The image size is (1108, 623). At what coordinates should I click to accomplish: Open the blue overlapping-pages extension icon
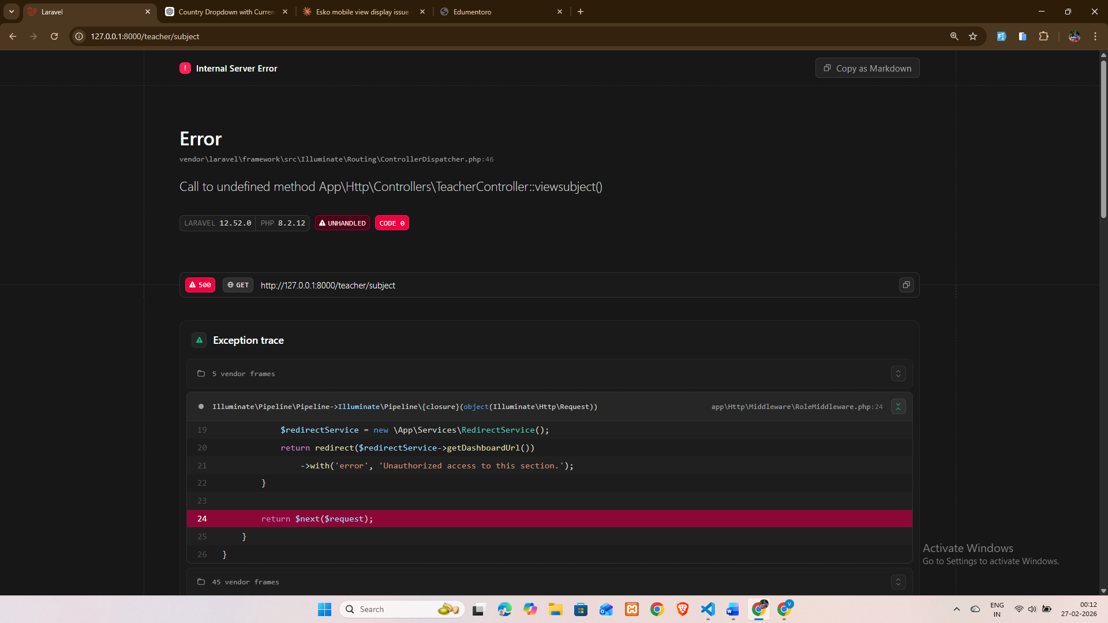point(1023,36)
